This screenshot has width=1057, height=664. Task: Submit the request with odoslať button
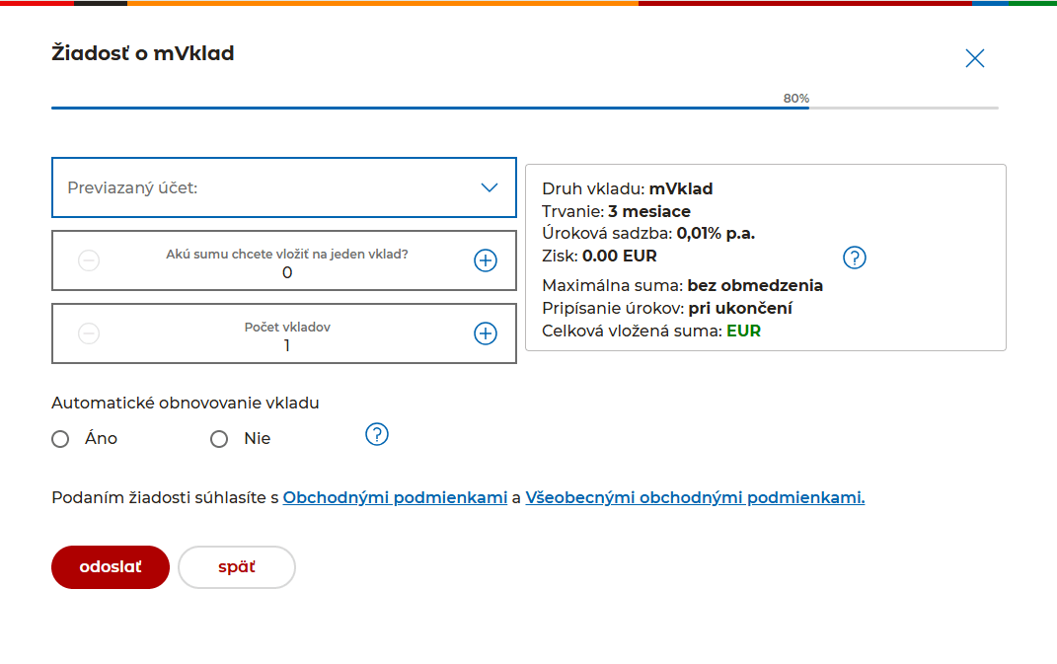tap(111, 567)
